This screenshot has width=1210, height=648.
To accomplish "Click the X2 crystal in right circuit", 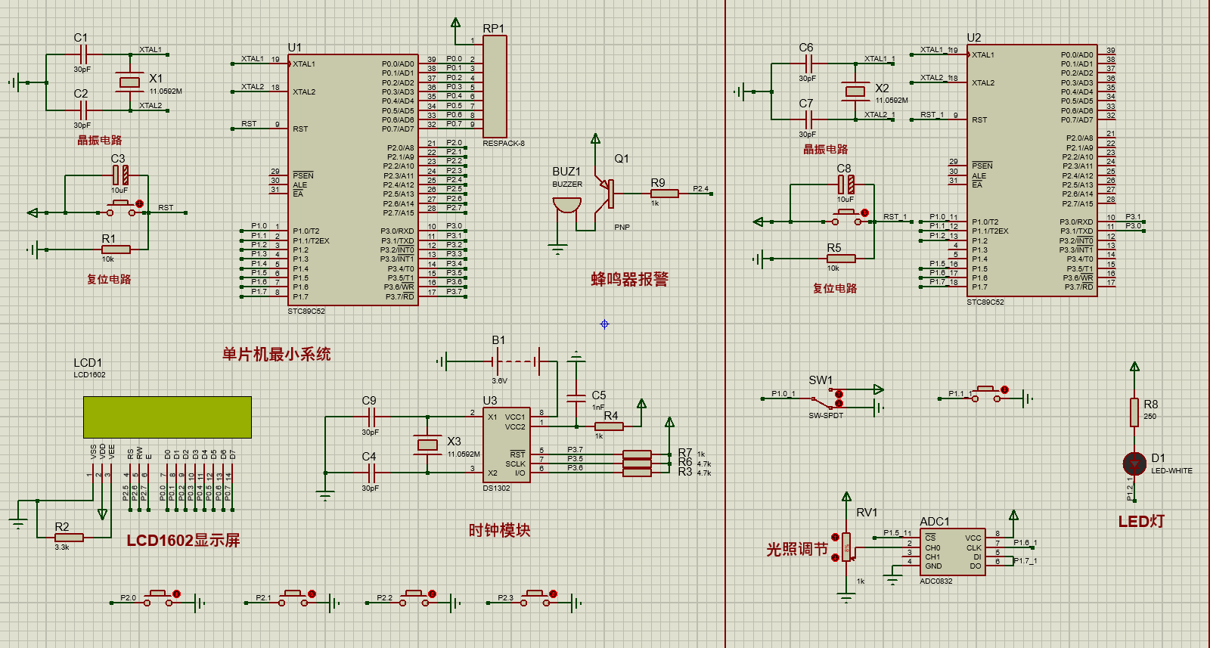I will click(855, 91).
